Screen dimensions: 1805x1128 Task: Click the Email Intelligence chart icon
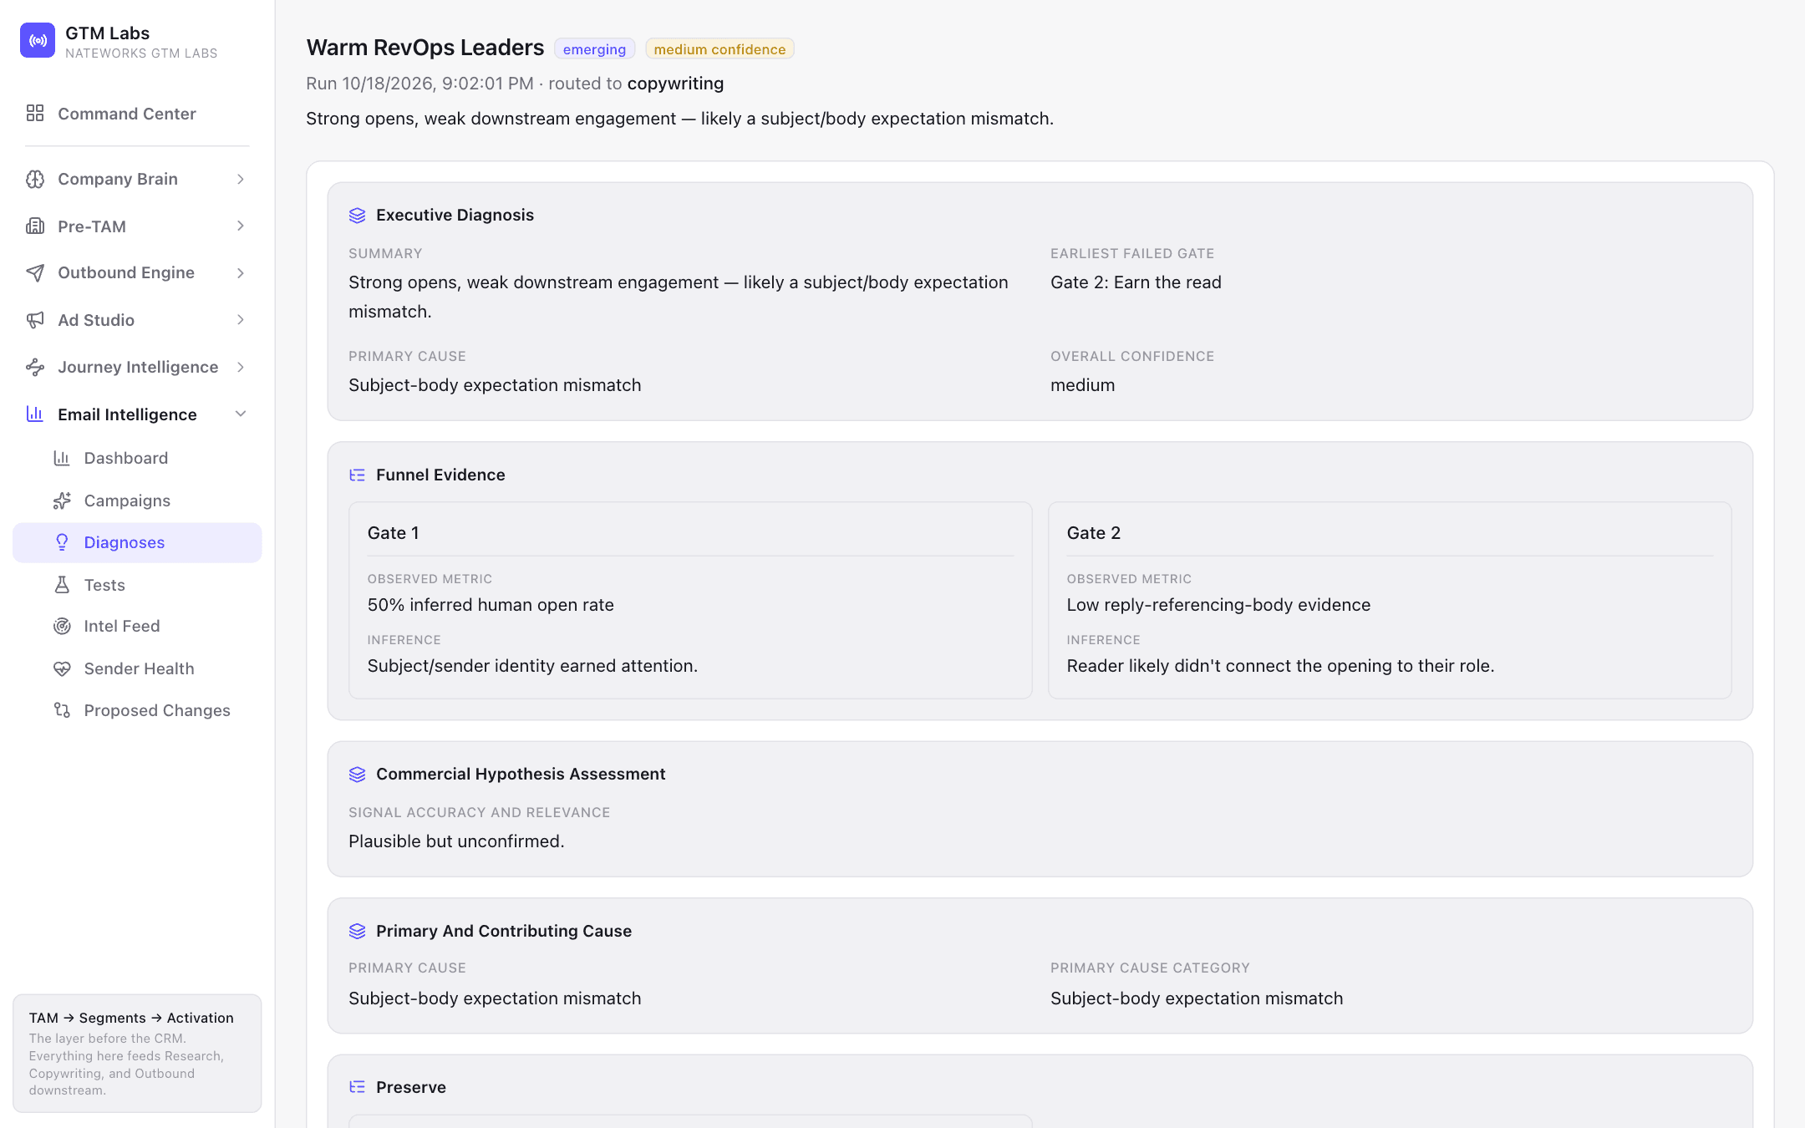[35, 414]
